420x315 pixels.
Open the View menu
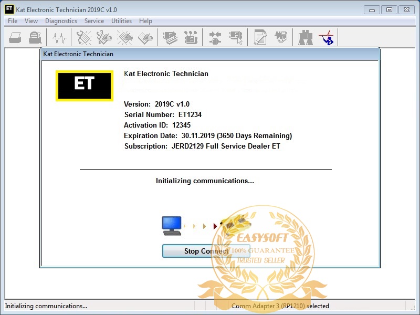pyautogui.click(x=31, y=21)
